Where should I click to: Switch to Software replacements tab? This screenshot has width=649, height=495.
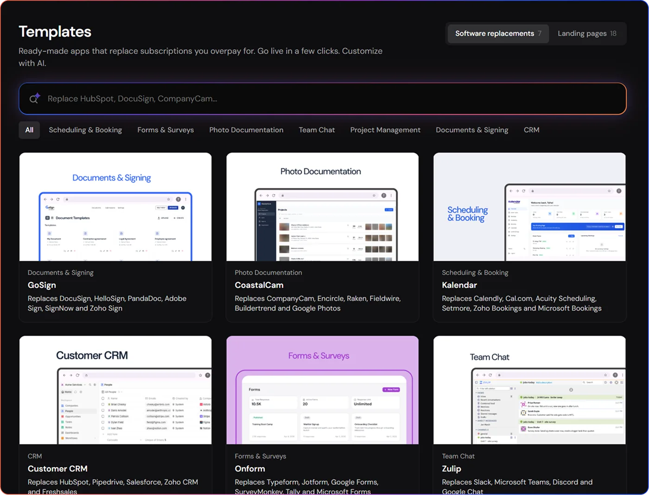(x=498, y=33)
